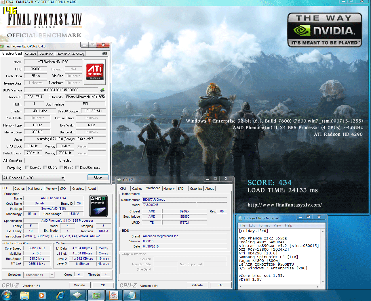This screenshot has width=371, height=301.
Task: Click the Notepad horizontal scrollbar right arrow
Action: click(x=318, y=287)
